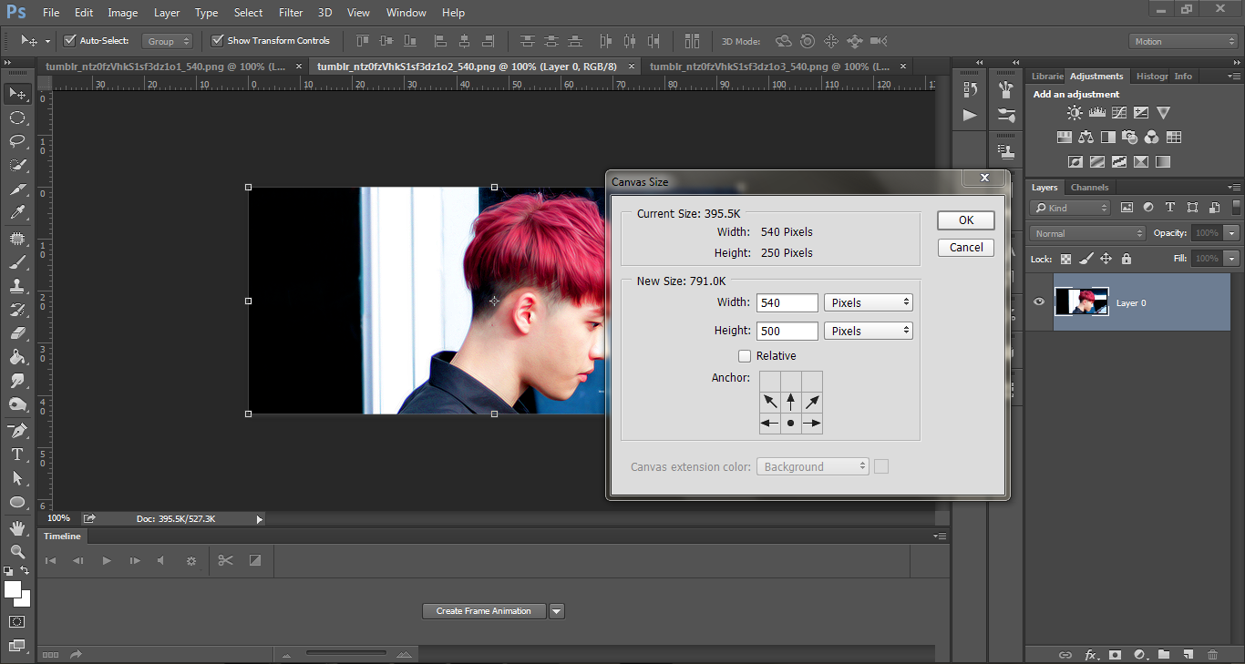Image resolution: width=1245 pixels, height=664 pixels.
Task: Switch to the Channels tab
Action: 1089,188
